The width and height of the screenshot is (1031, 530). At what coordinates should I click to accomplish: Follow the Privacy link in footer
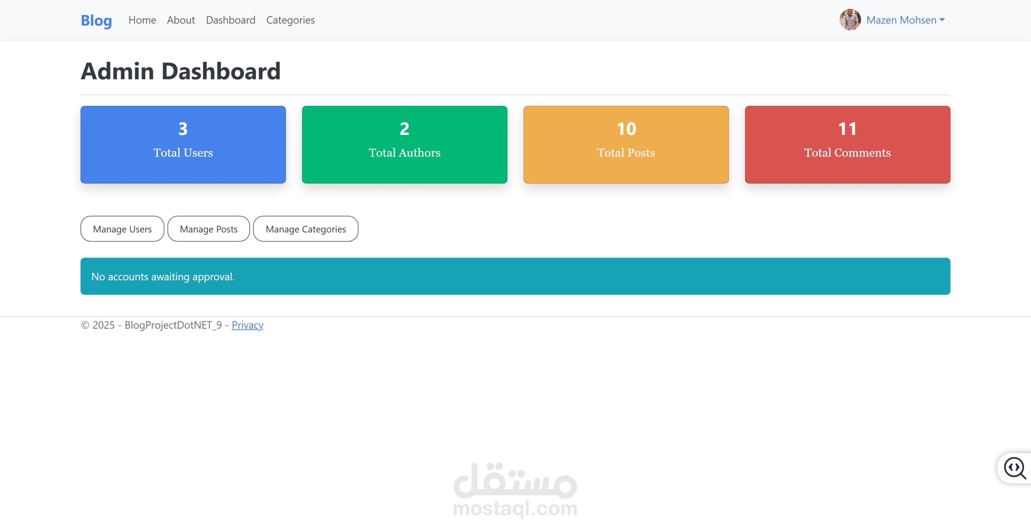(x=247, y=325)
